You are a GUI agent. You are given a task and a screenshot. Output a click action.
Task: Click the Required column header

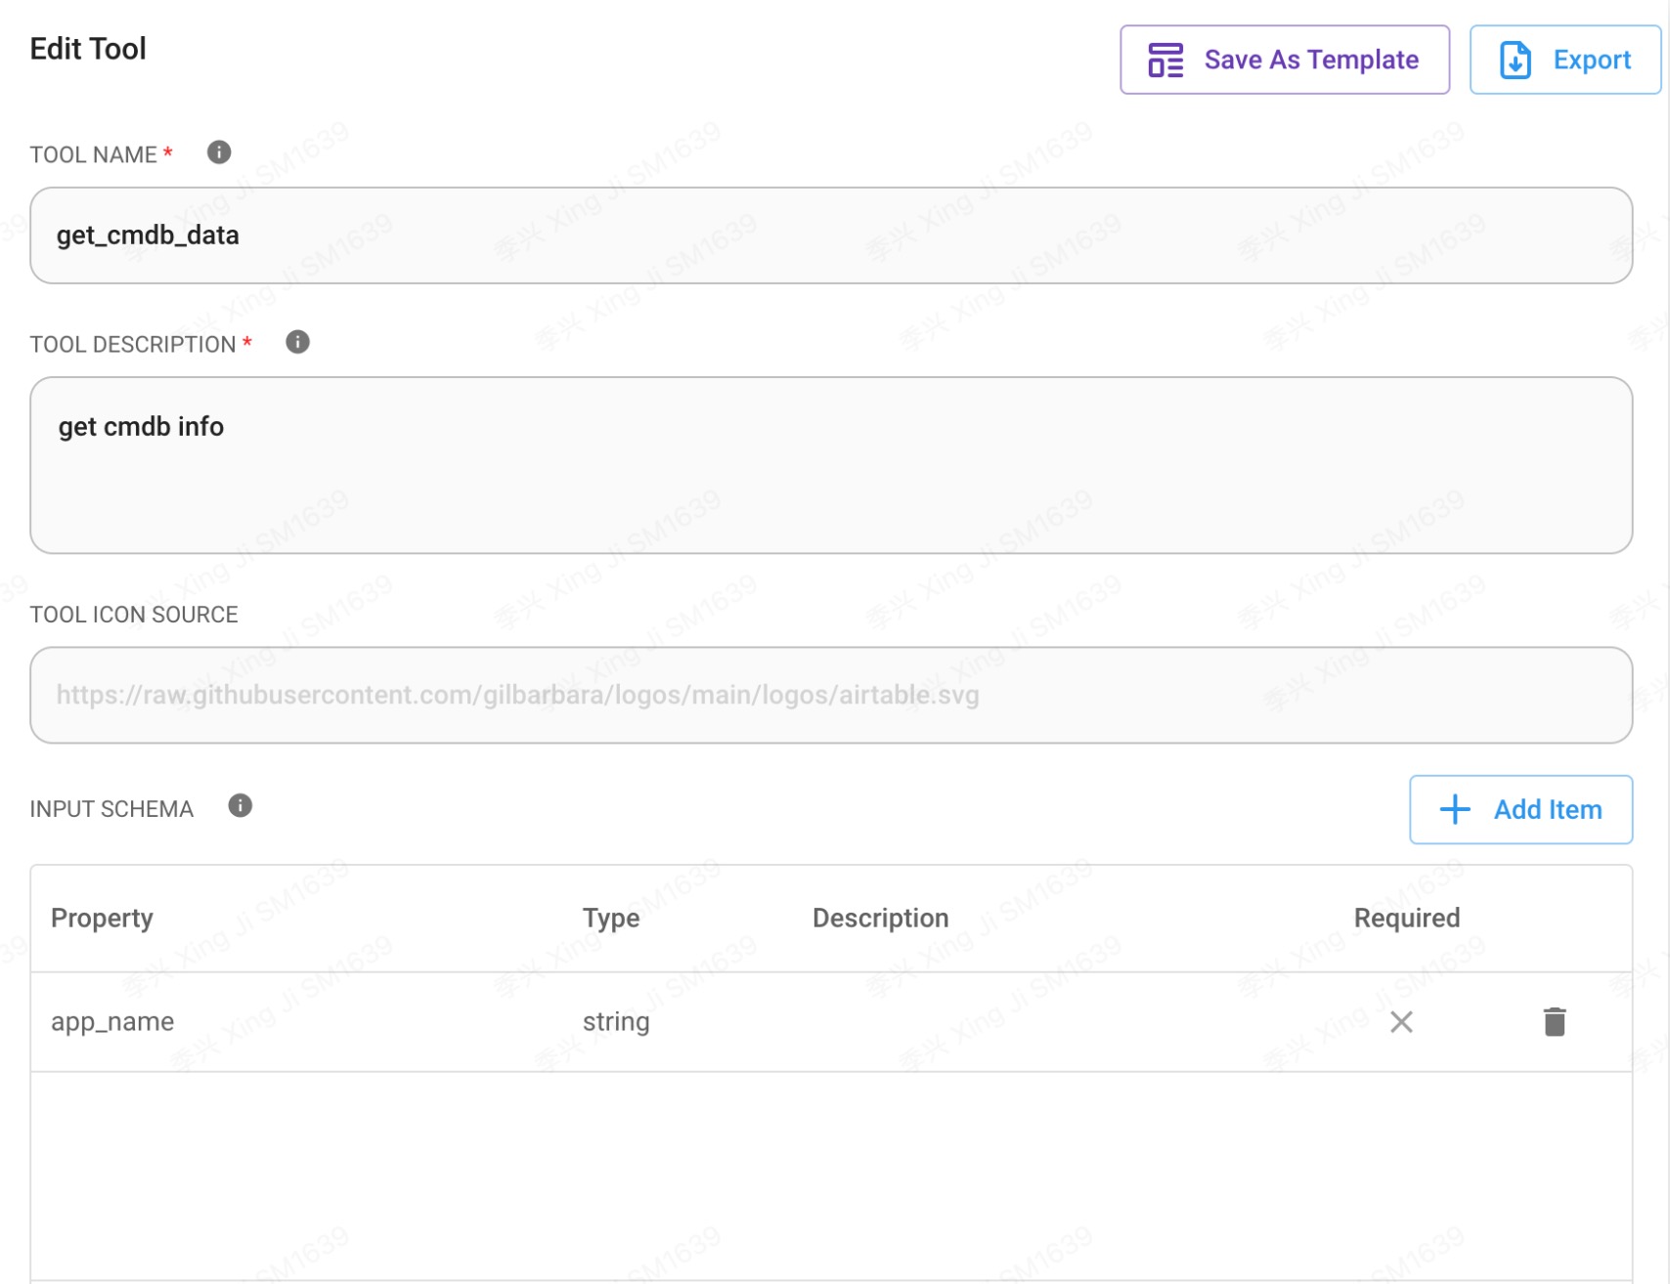[1407, 918]
